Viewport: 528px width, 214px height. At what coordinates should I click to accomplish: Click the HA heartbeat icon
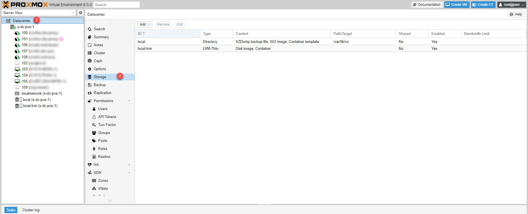pyautogui.click(x=90, y=165)
